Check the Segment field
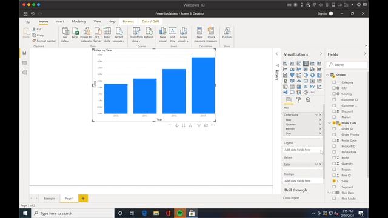 tap(334, 187)
